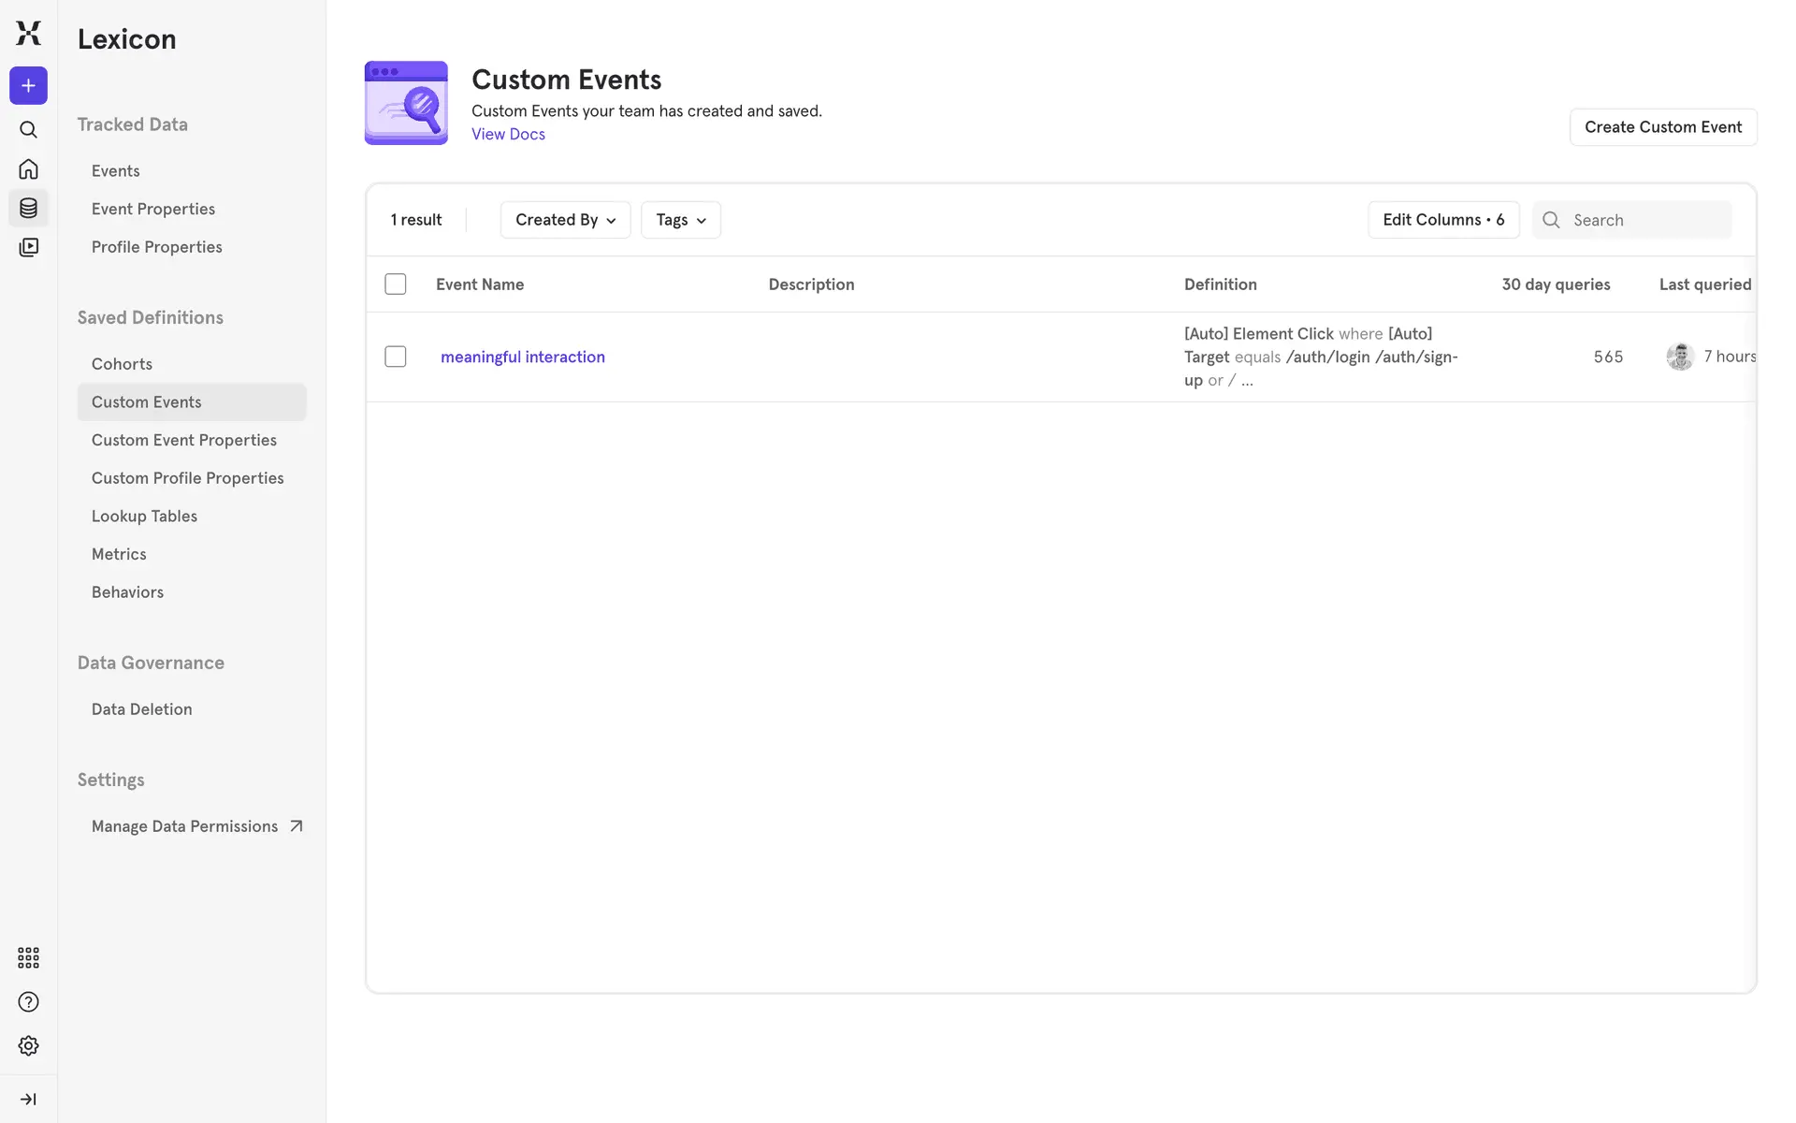1796x1123 pixels.
Task: Open Edit Columns menu
Action: point(1442,220)
